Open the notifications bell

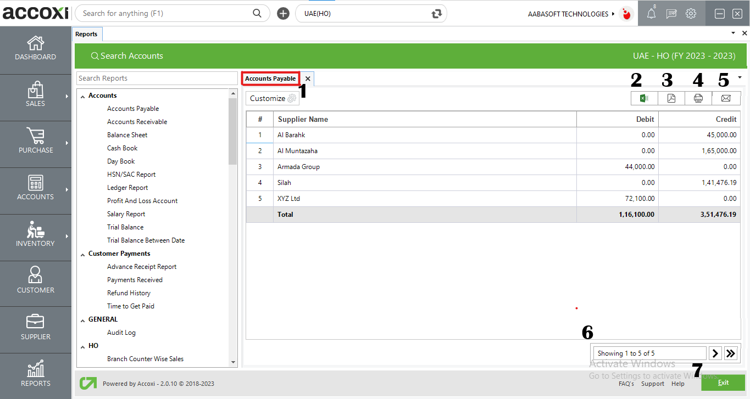point(651,14)
